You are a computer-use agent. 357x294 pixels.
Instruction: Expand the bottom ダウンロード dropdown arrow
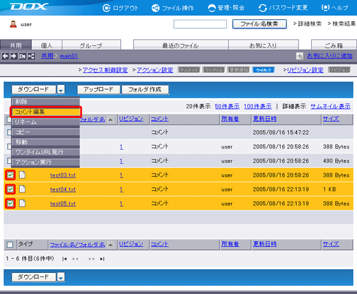[x=61, y=277]
